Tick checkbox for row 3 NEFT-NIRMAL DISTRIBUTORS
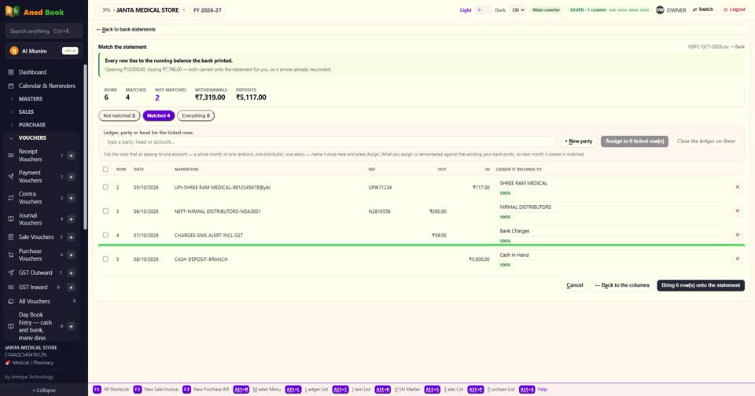 click(x=105, y=211)
